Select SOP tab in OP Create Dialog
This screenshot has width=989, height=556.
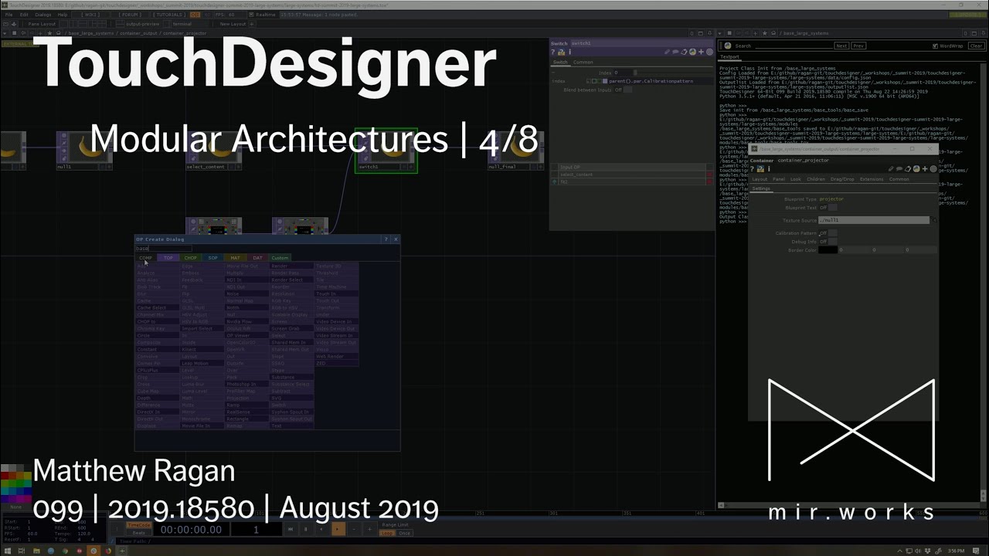pos(212,258)
